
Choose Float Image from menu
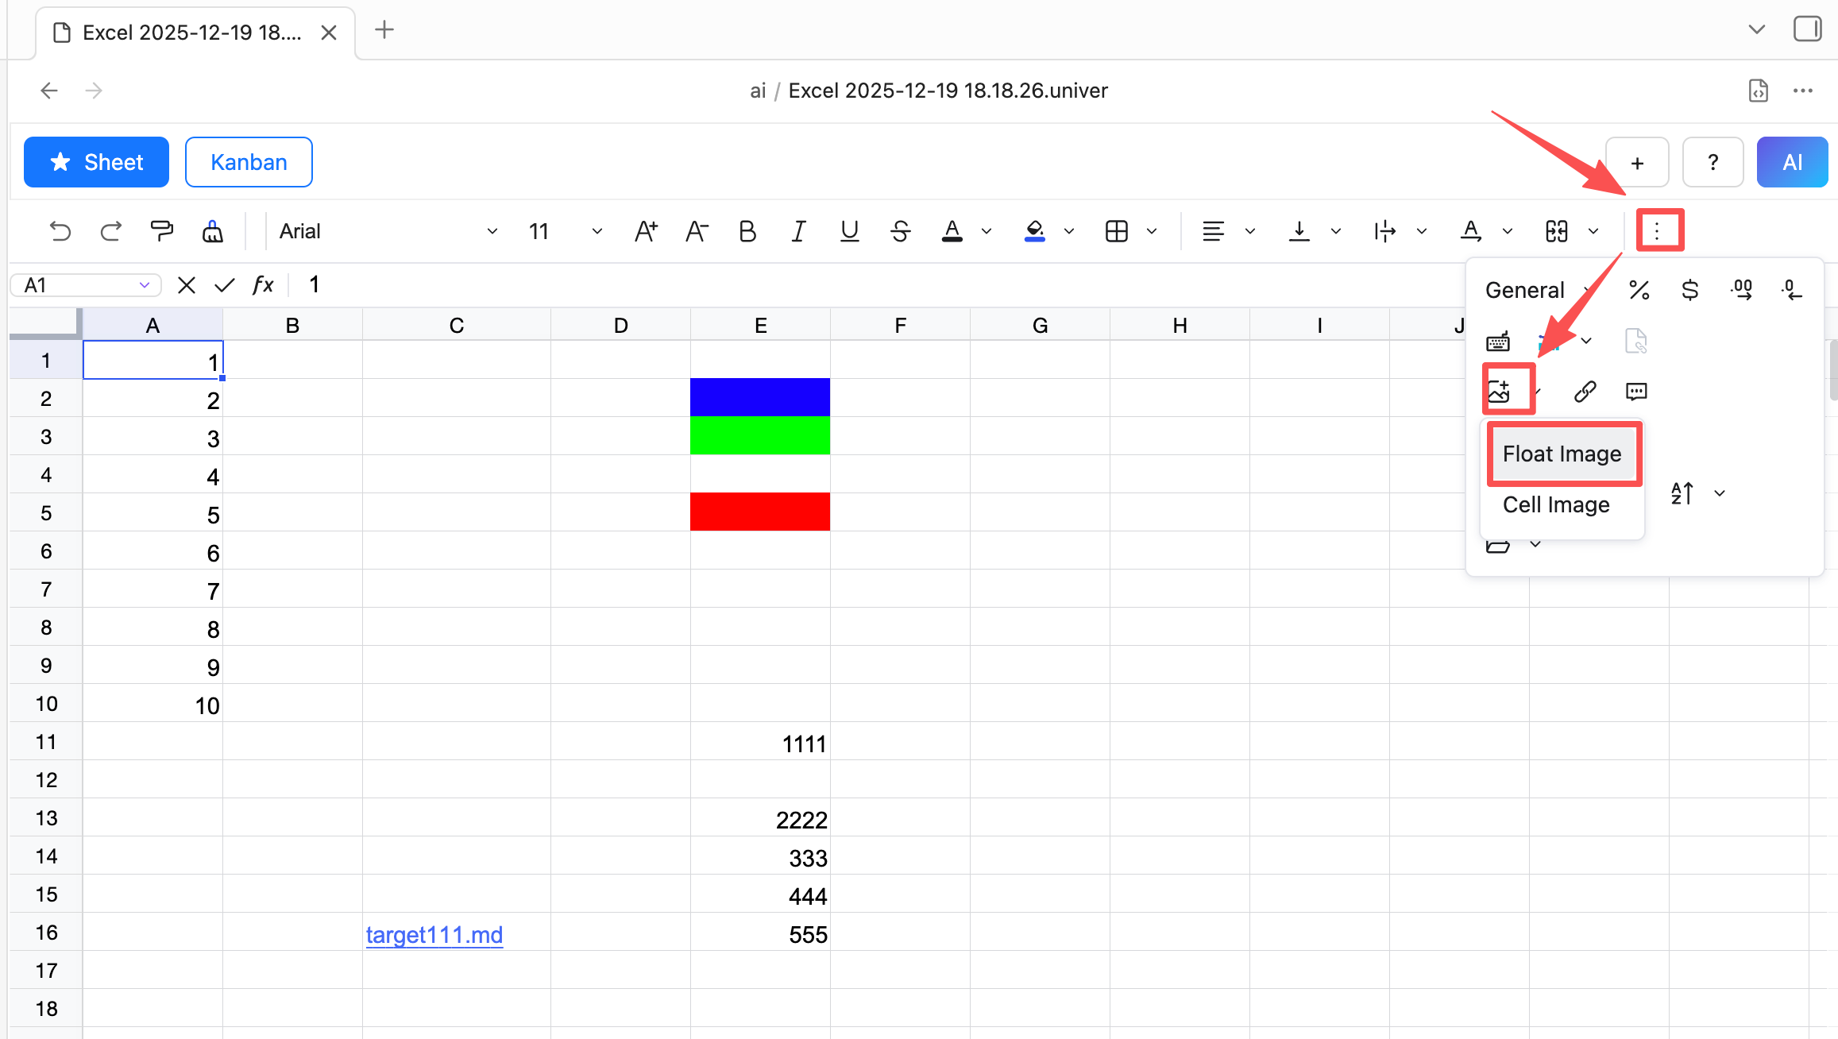coord(1562,454)
